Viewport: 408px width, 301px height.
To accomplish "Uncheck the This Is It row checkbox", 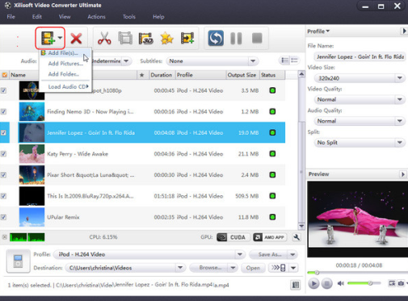I will [3, 196].
